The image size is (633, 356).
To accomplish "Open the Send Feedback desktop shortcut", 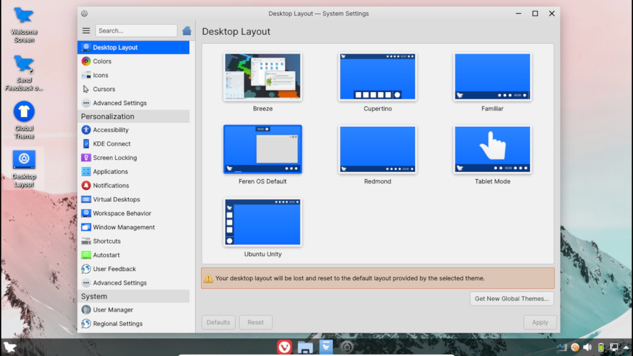I will (23, 73).
